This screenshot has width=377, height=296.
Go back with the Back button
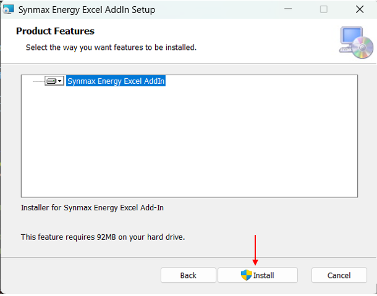coord(188,275)
